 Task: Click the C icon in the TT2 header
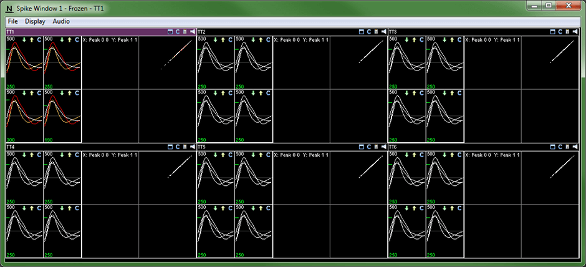[x=368, y=31]
